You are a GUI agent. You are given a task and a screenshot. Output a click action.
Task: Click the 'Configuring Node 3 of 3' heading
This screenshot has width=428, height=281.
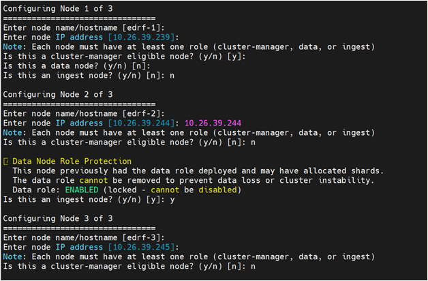(x=58, y=218)
